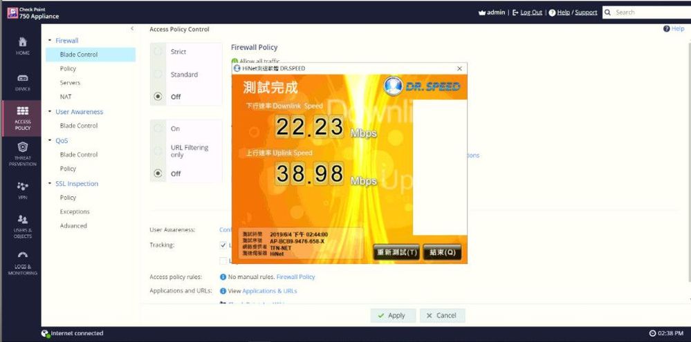
Task: Select Off radio under URL Filtering only
Action: click(158, 173)
